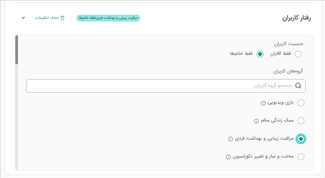Focus the جستجو گروه کاربران search field

162,86
